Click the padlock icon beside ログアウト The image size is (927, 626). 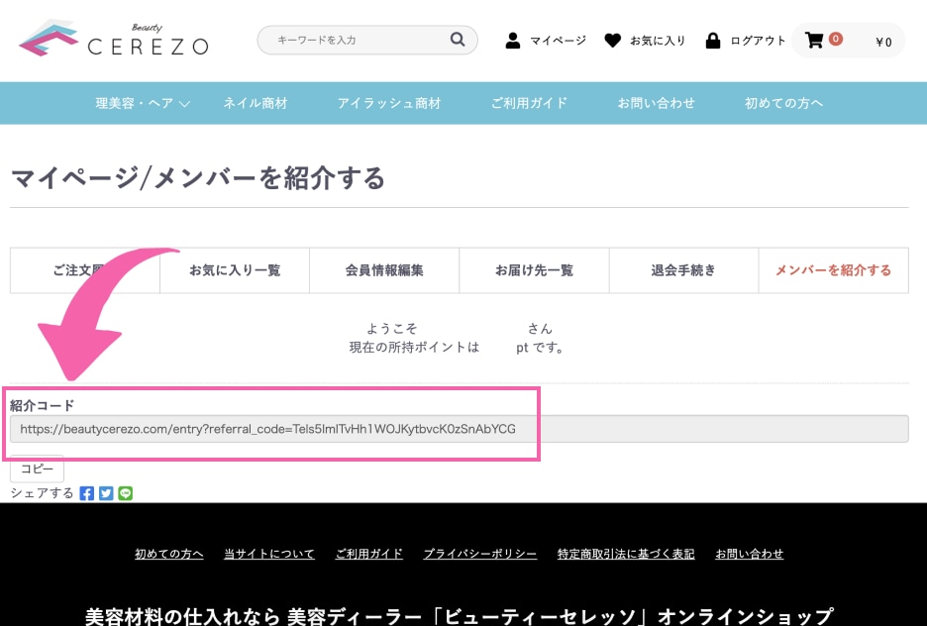click(713, 41)
